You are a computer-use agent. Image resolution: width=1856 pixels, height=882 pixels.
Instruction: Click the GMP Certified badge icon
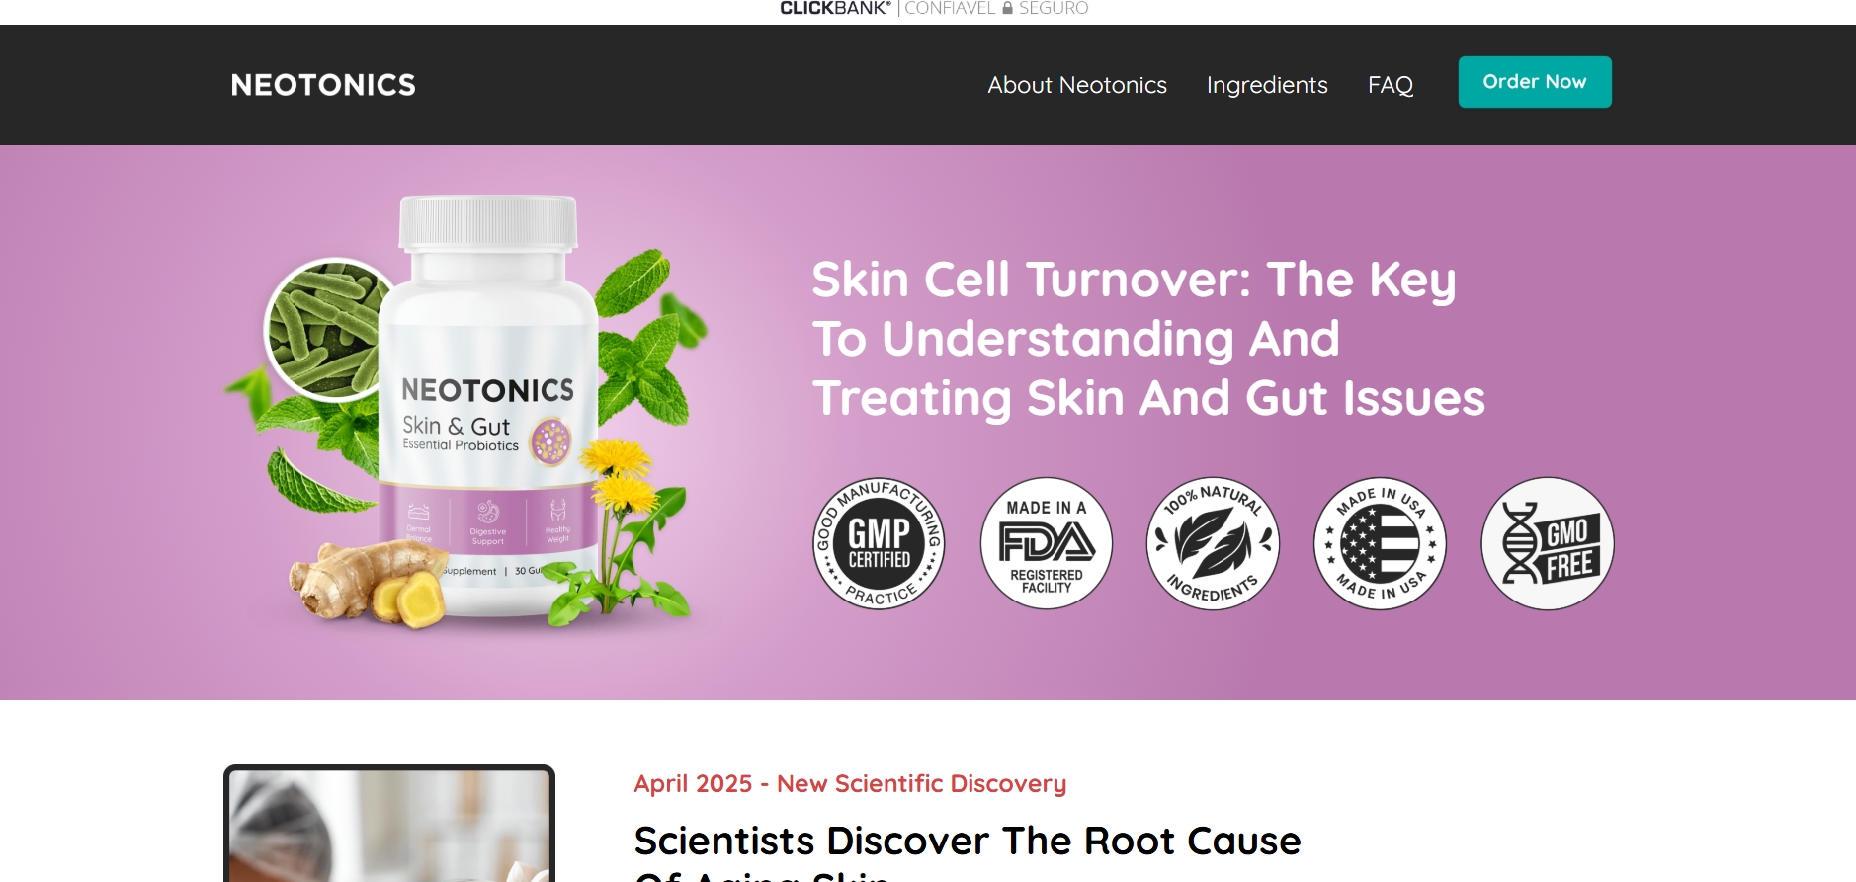(x=879, y=543)
